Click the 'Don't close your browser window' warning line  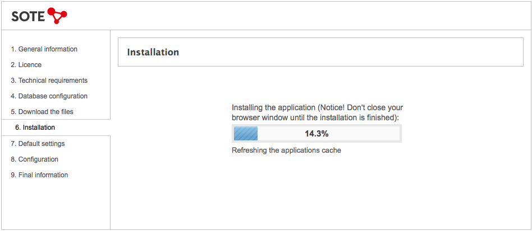pyautogui.click(x=318, y=112)
